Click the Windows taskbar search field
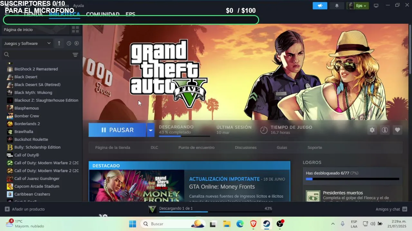The width and height of the screenshot is (412, 231). point(173,224)
